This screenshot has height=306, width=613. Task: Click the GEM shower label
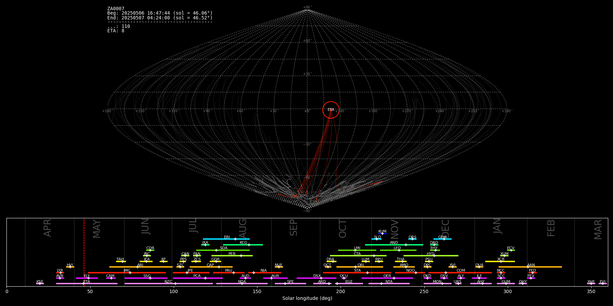click(442, 237)
